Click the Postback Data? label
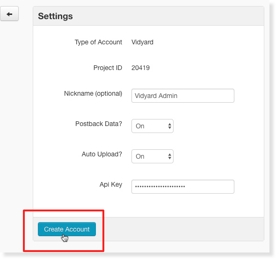Image resolution: width=276 pixels, height=259 pixels. pos(99,124)
